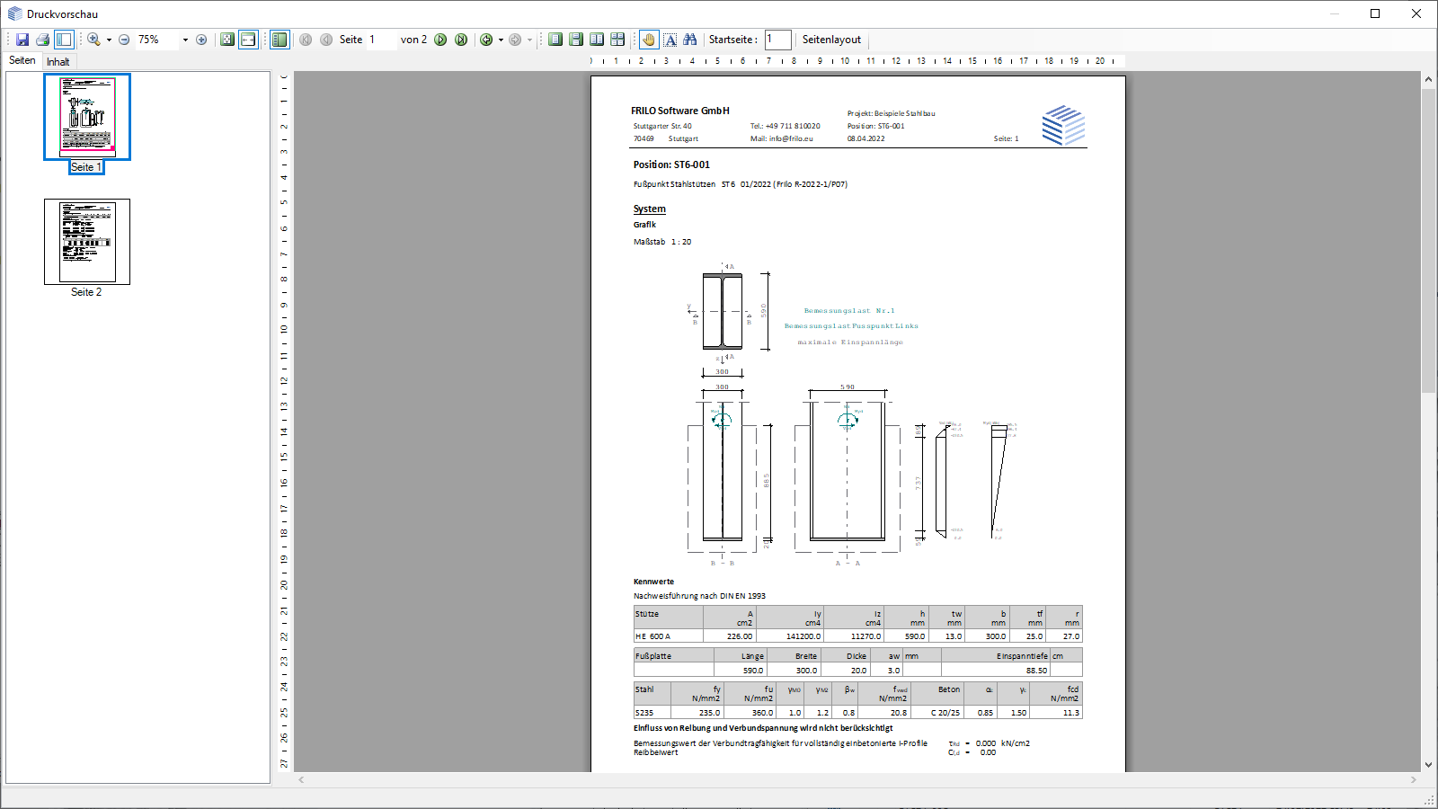Viewport: 1438px width, 809px height.
Task: Click the printer icon to print
Action: pyautogui.click(x=42, y=40)
